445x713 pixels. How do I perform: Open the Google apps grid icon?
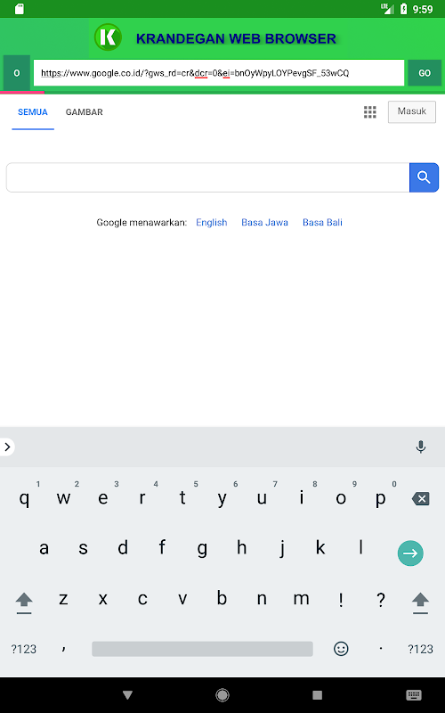coord(370,112)
